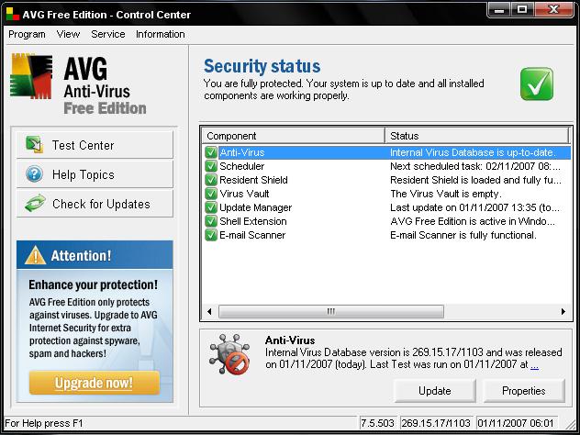Open the View menu
The width and height of the screenshot is (580, 435).
click(x=68, y=34)
